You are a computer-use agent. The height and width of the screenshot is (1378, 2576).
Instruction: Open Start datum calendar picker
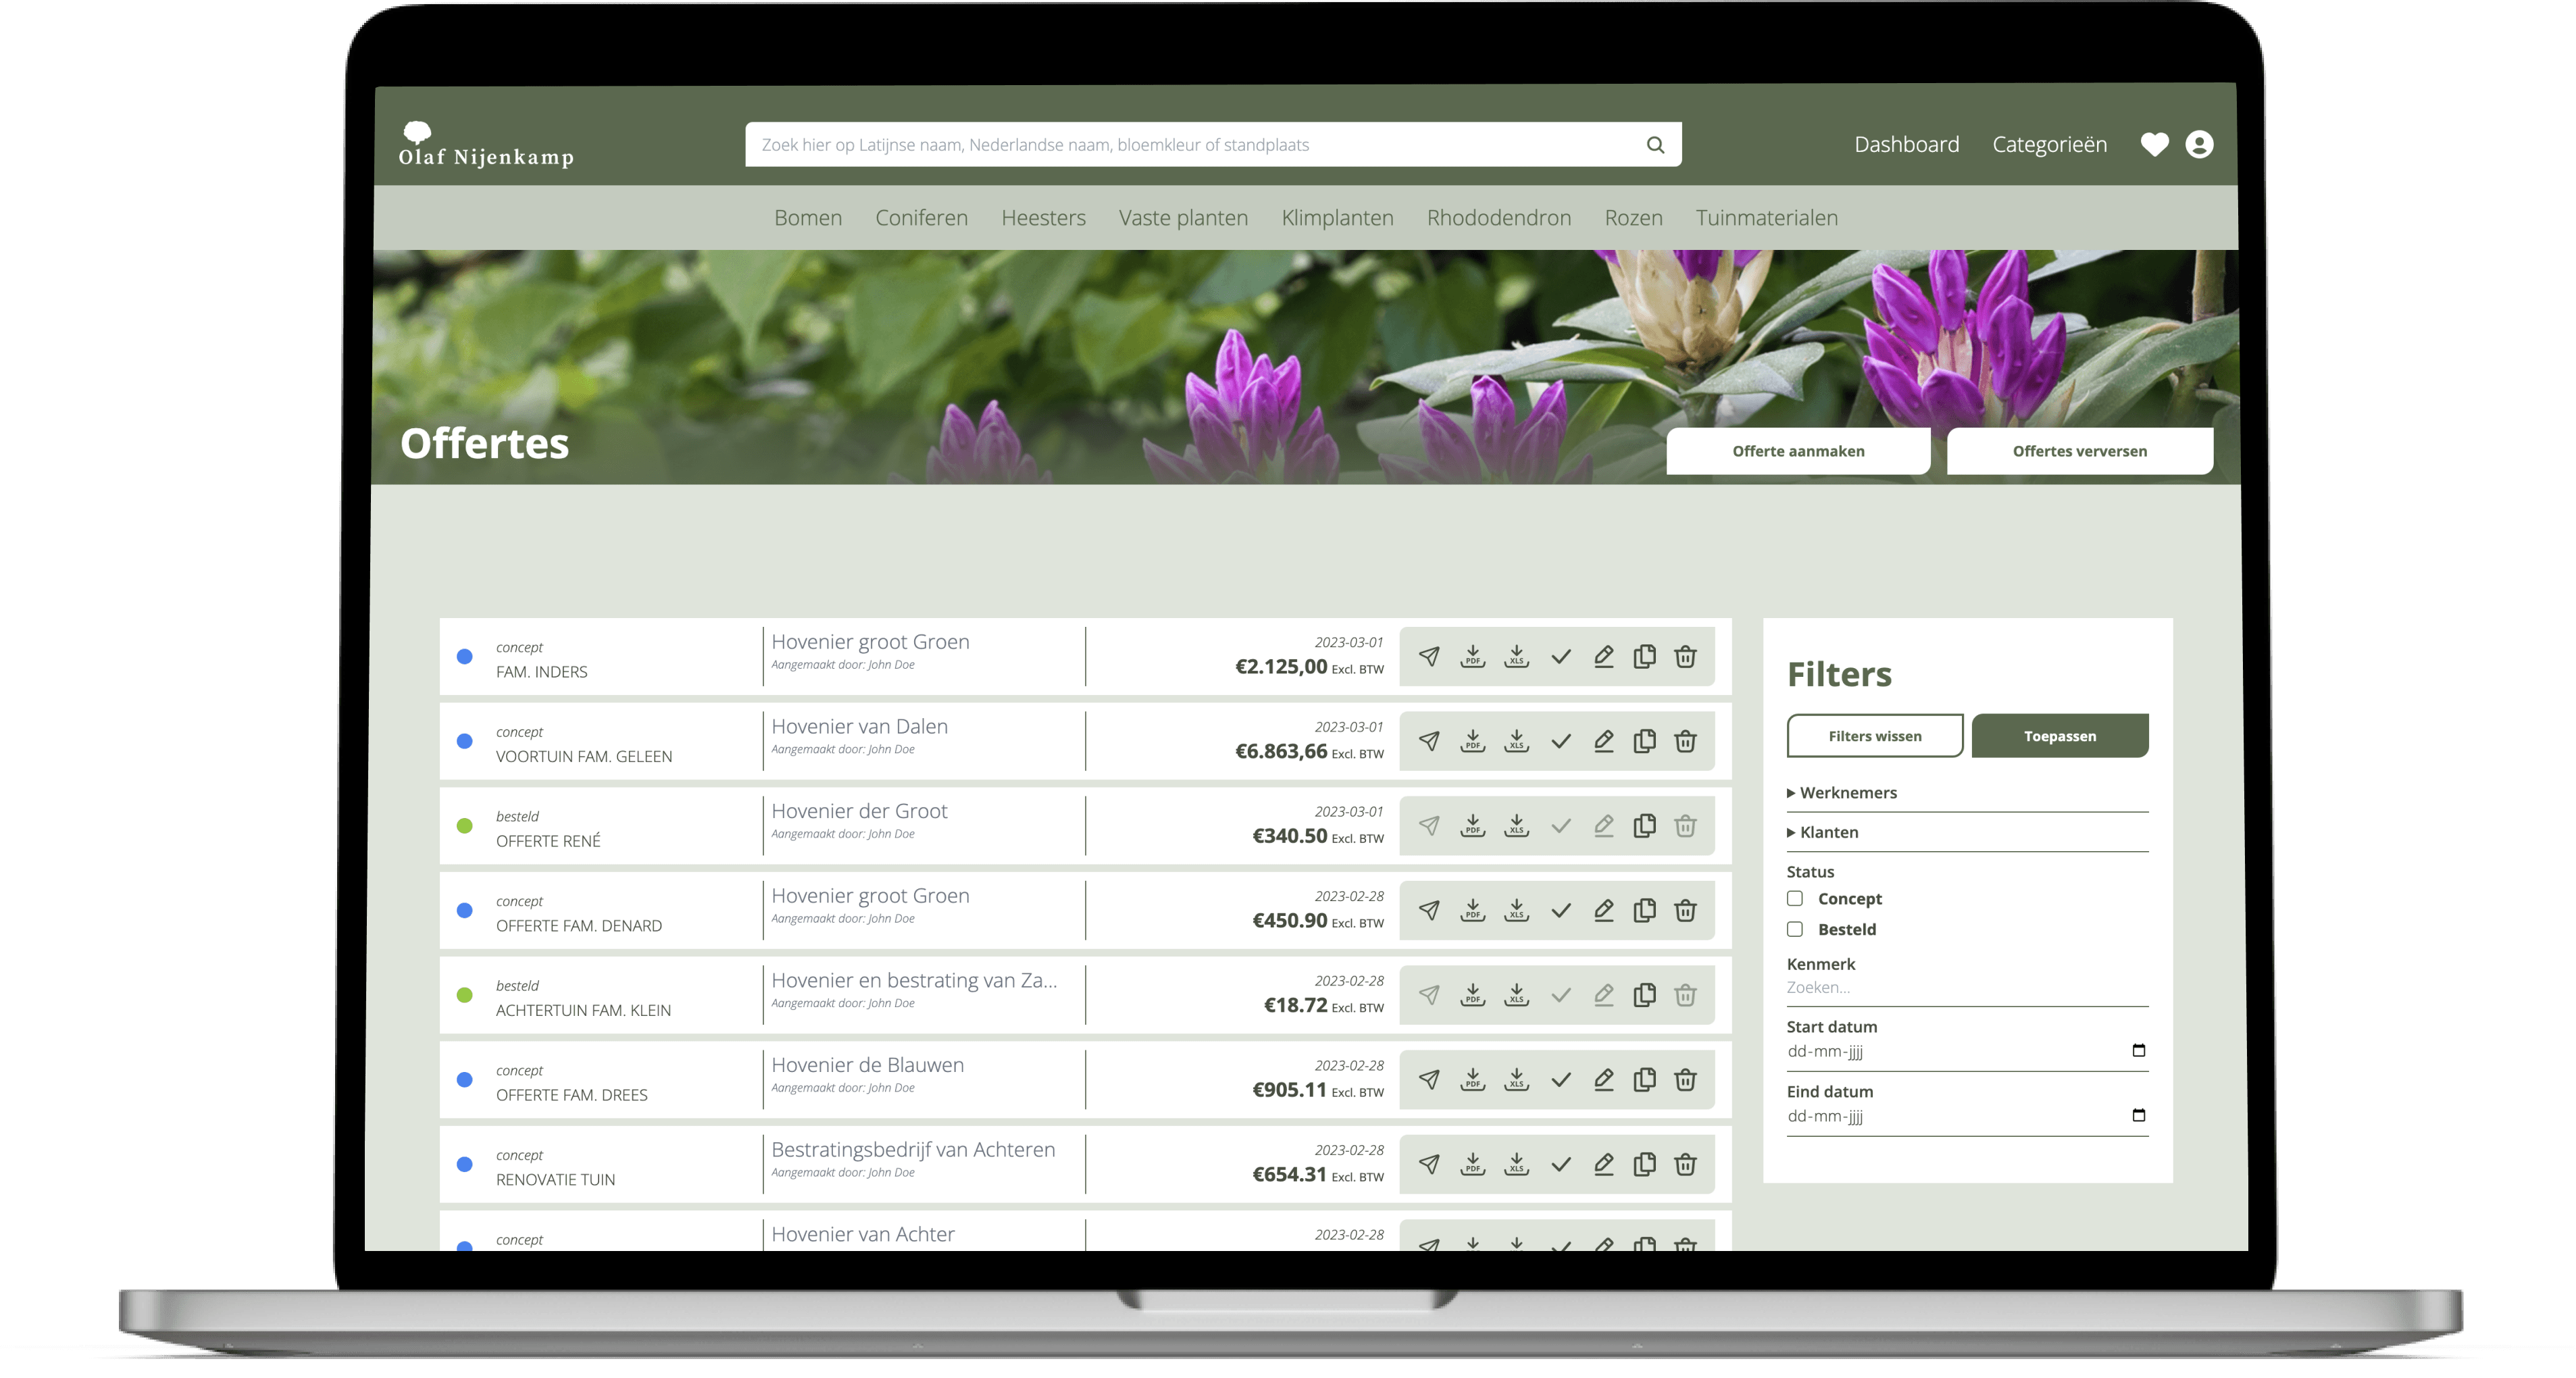point(2139,1051)
